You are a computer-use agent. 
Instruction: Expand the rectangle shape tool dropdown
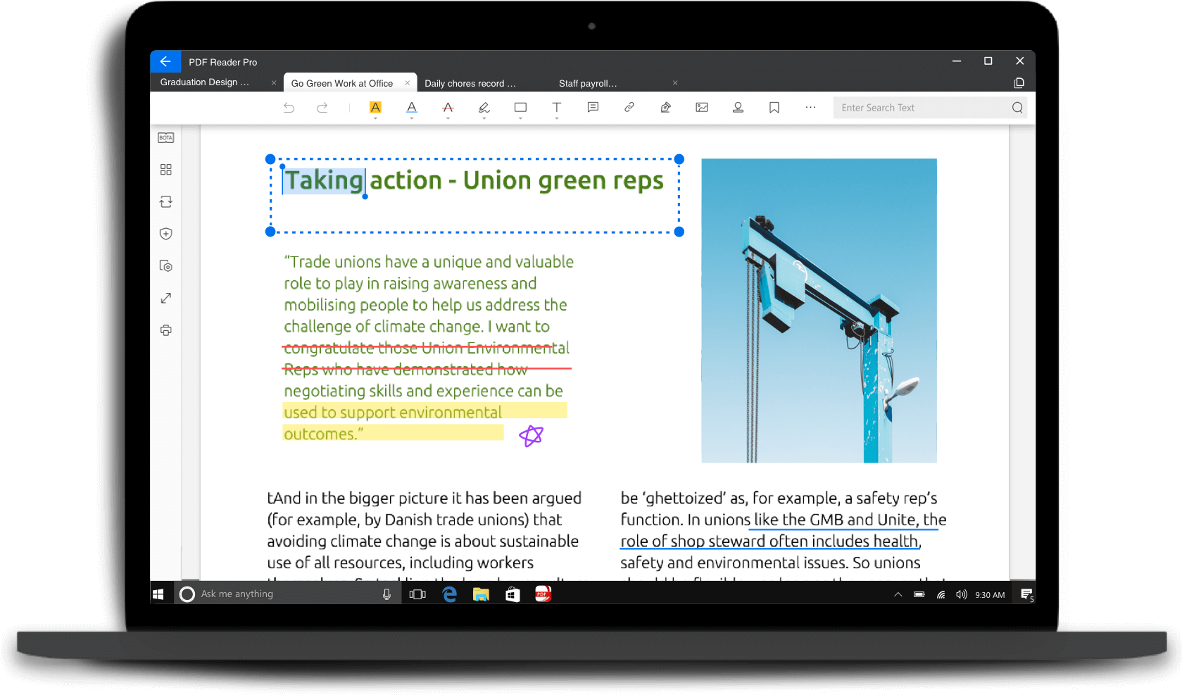[520, 118]
